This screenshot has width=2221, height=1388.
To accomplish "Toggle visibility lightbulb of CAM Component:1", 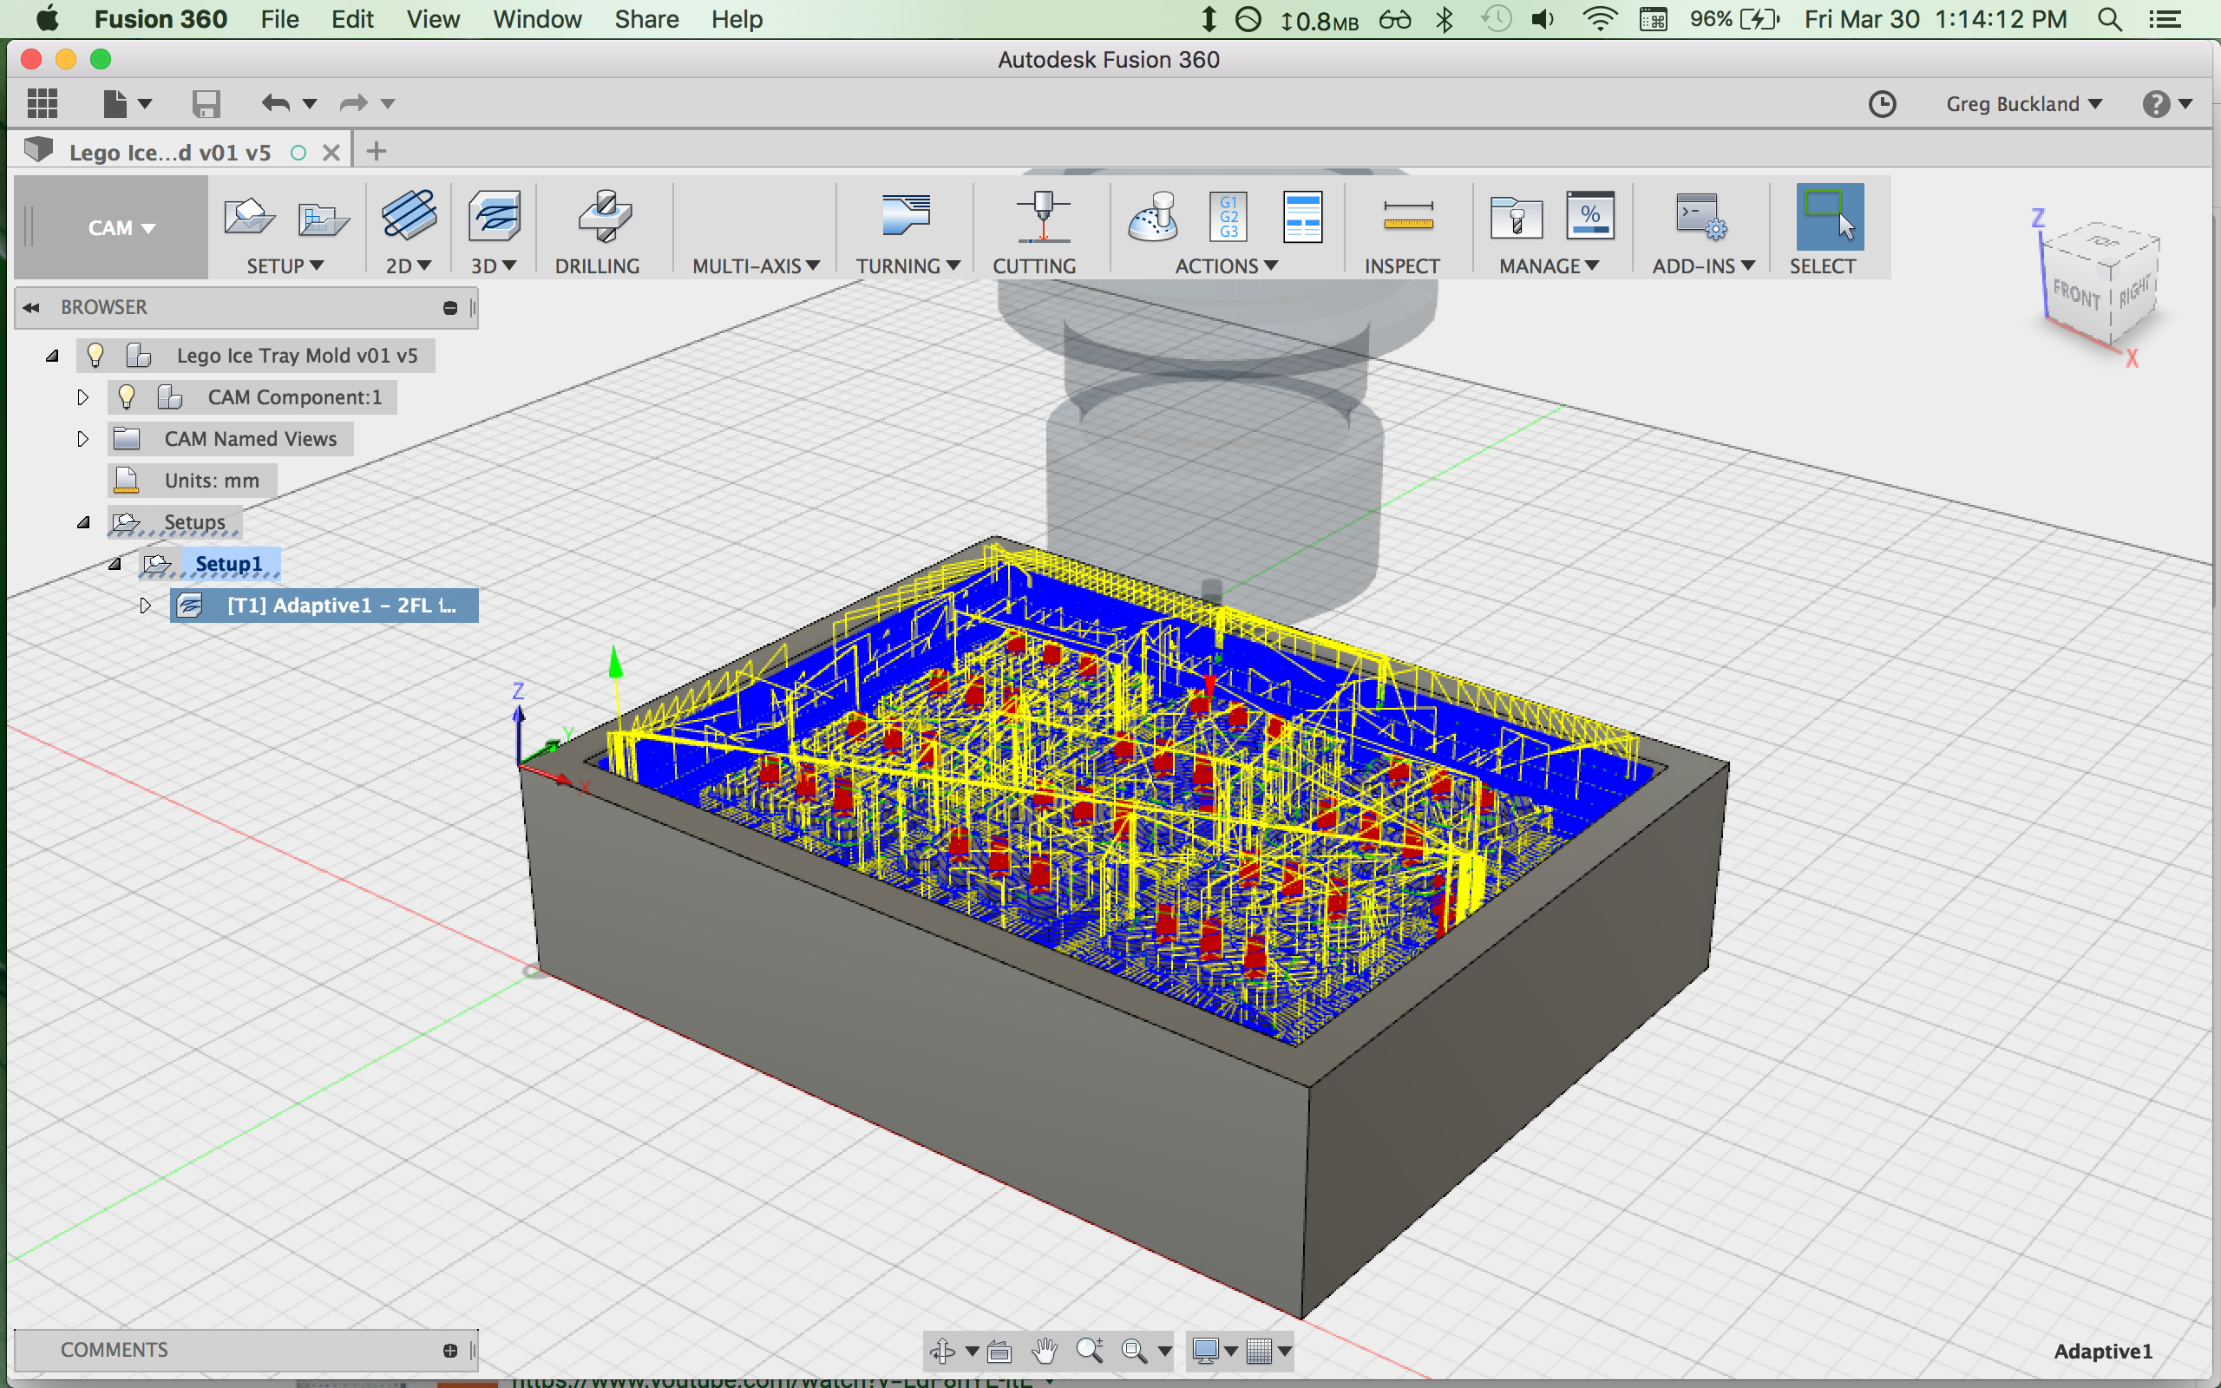I will pos(127,396).
